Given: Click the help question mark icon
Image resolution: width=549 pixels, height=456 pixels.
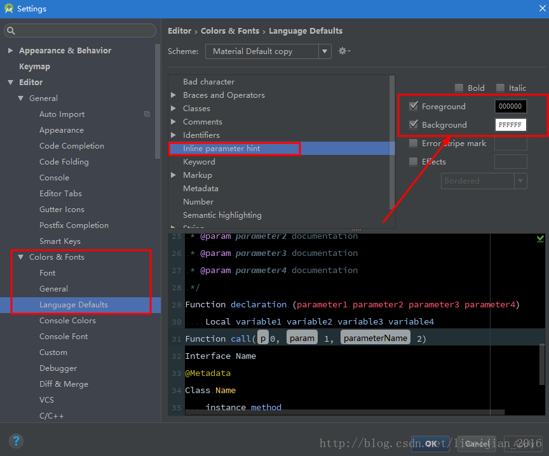Looking at the screenshot, I should pos(16,441).
